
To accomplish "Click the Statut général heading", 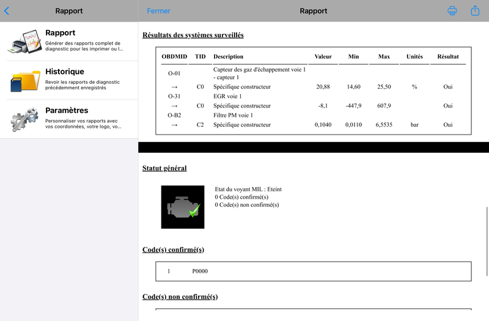I will [164, 168].
